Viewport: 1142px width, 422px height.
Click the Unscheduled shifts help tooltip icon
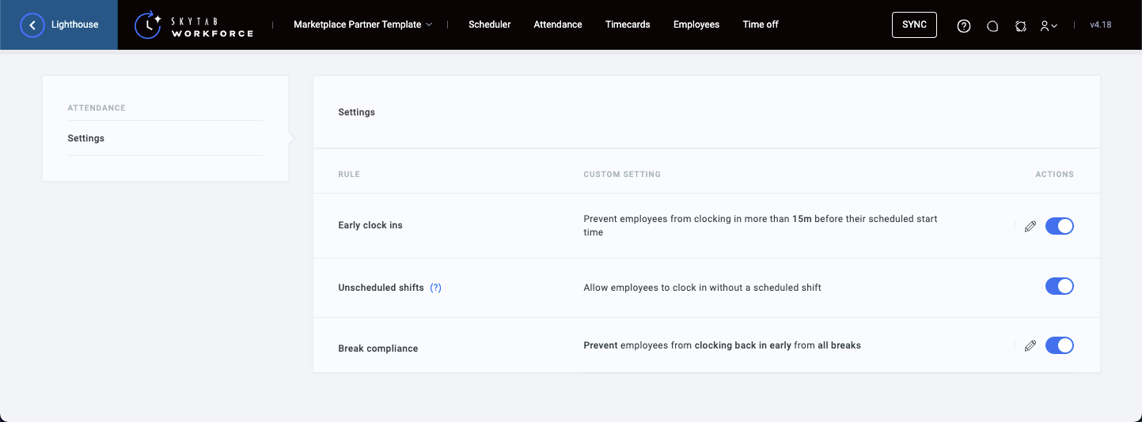pyautogui.click(x=435, y=288)
